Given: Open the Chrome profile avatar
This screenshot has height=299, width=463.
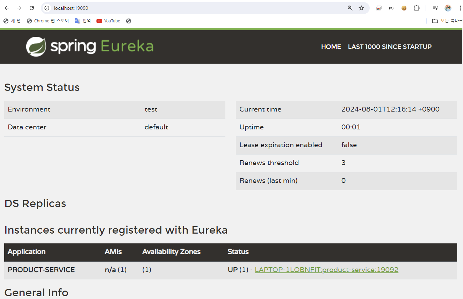Looking at the screenshot, I should pyautogui.click(x=448, y=8).
